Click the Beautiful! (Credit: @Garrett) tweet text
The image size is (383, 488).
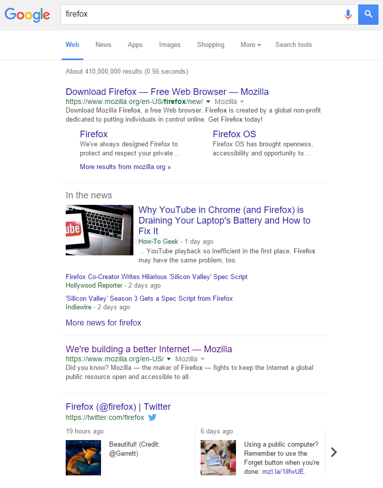(x=134, y=449)
